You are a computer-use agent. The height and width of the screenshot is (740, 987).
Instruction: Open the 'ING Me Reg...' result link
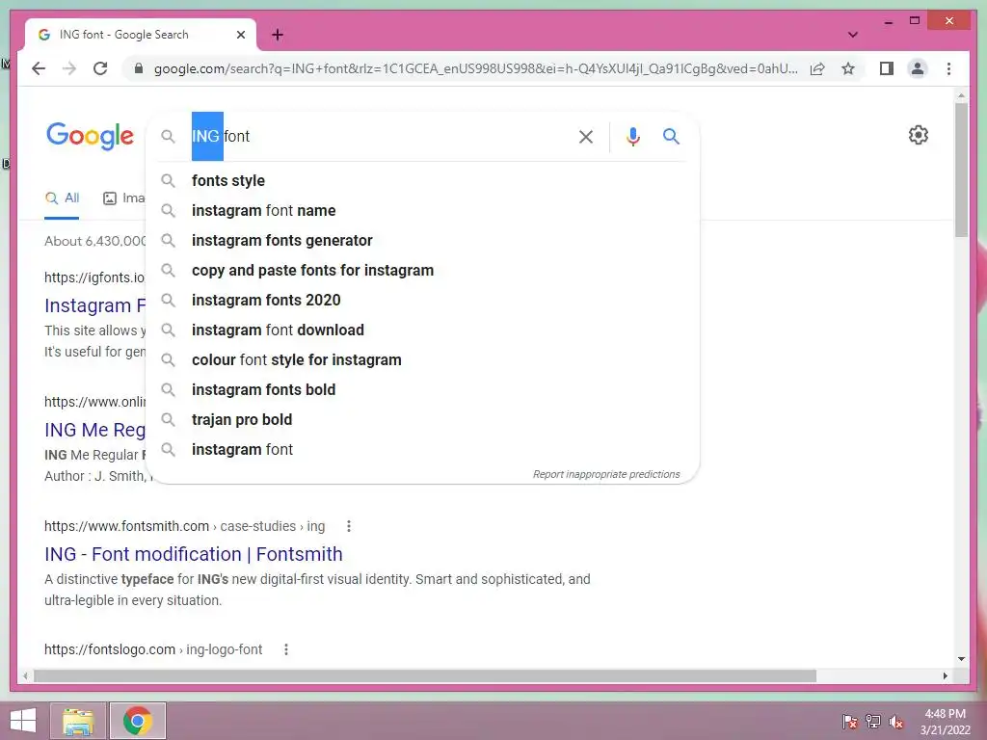coord(94,430)
